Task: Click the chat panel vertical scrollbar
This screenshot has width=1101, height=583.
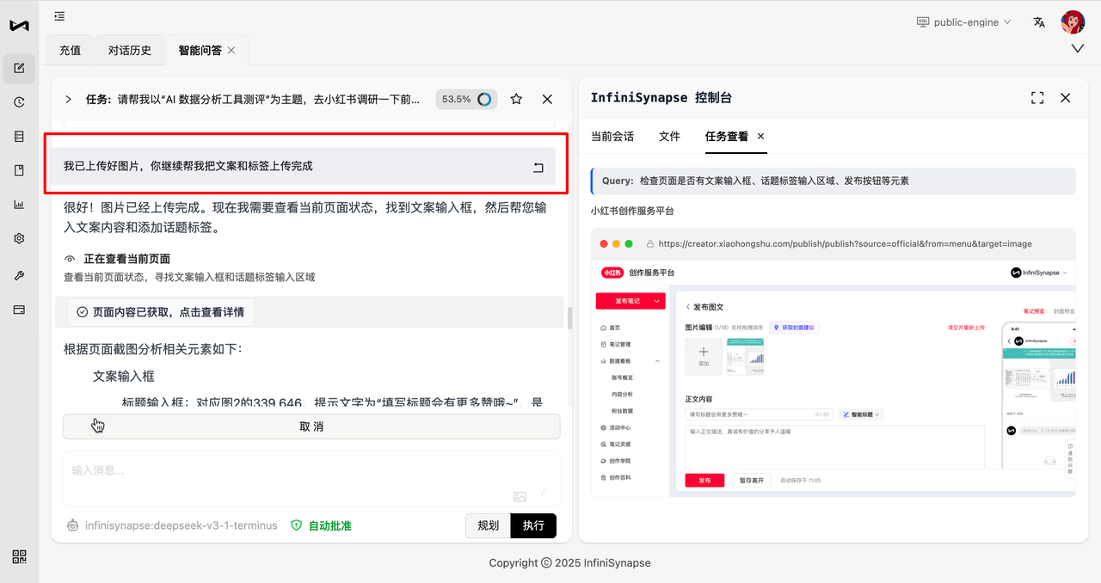Action: (x=568, y=317)
